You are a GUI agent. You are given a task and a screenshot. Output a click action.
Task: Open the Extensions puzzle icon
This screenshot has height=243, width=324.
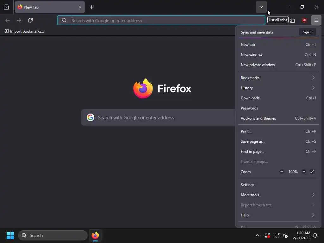[x=293, y=20]
